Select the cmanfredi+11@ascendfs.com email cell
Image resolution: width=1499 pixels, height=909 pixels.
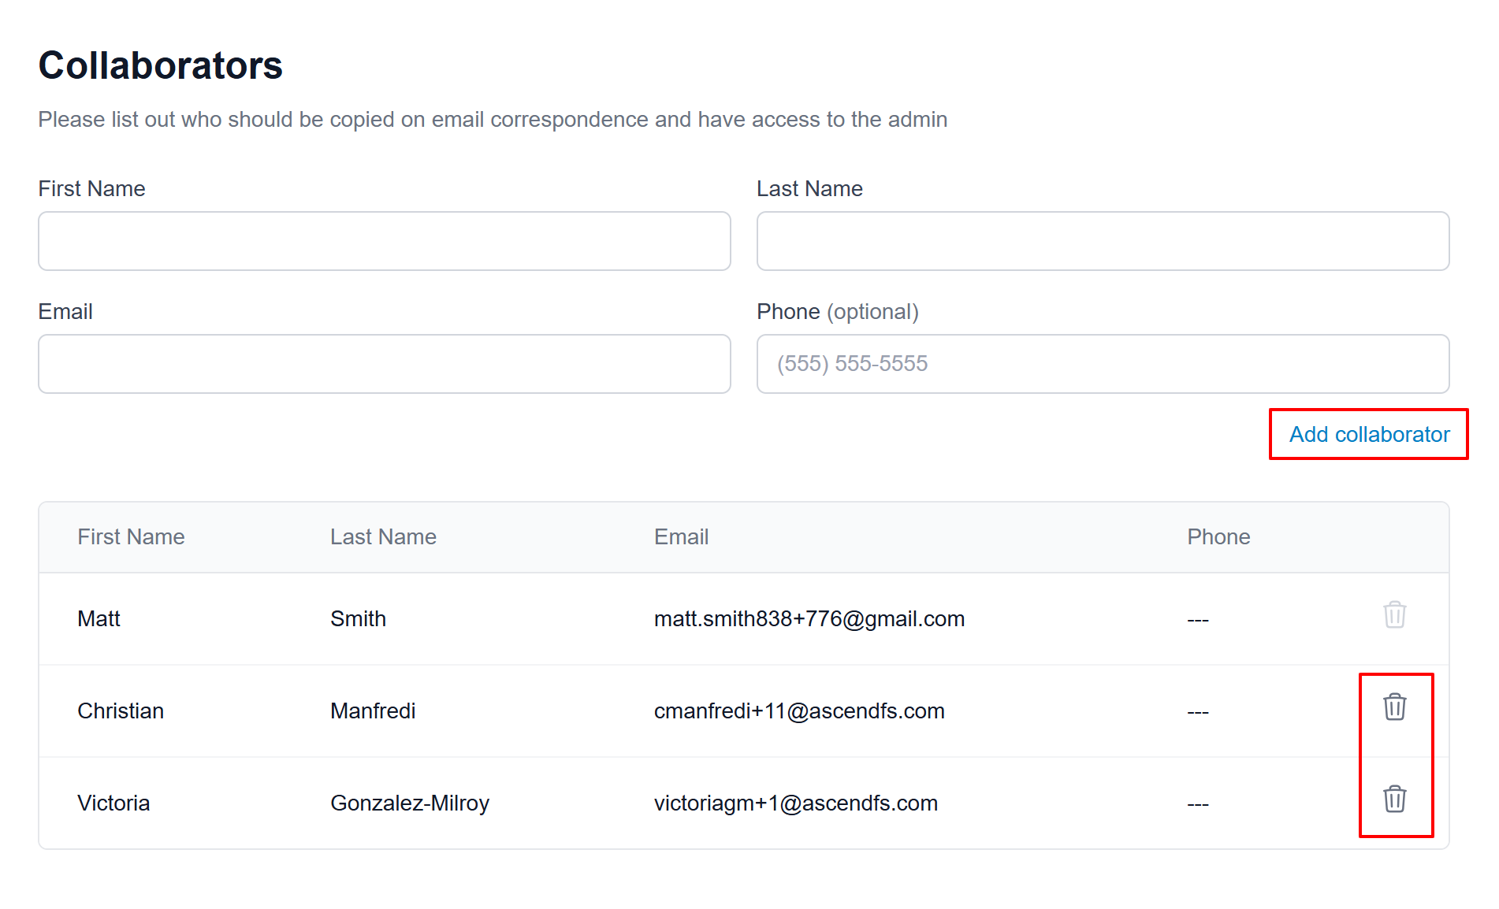[798, 711]
